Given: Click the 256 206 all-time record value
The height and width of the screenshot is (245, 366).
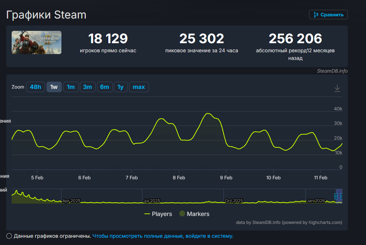Looking at the screenshot, I should 295,38.
